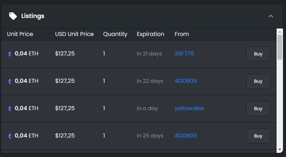Click the Quantity column header
This screenshot has width=286, height=157.
point(115,34)
